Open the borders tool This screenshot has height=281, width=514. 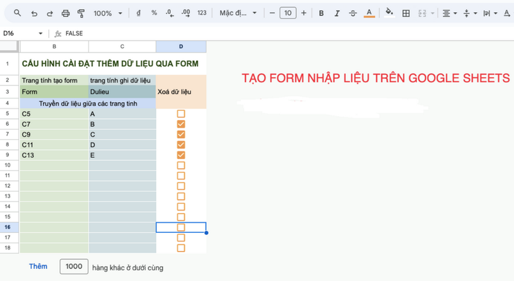406,13
